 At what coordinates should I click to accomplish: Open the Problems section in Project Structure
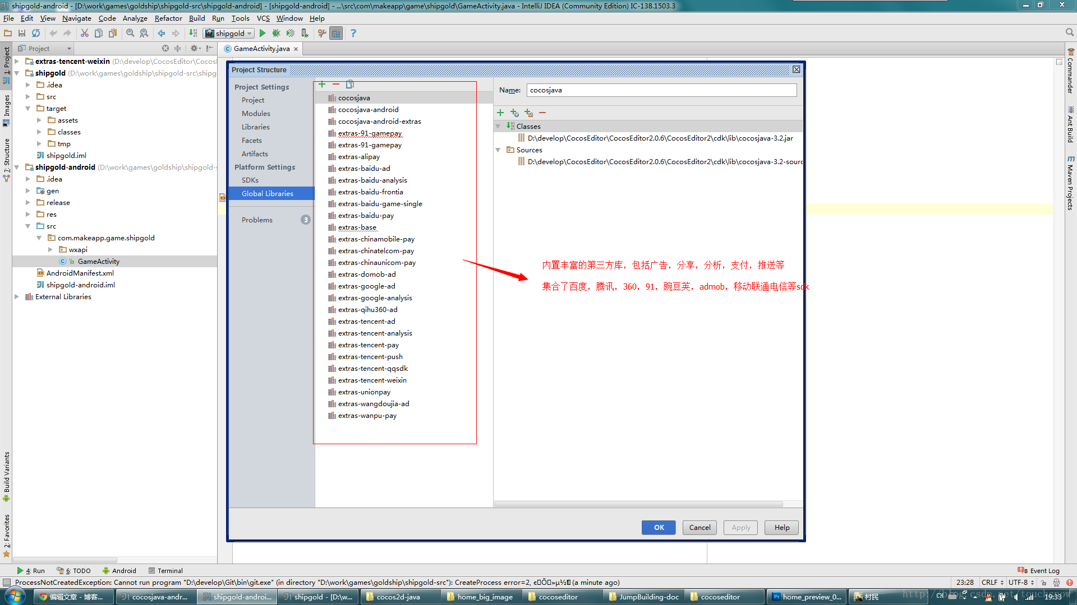pos(271,220)
